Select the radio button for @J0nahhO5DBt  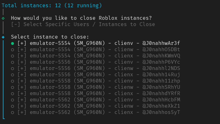point(13,50)
